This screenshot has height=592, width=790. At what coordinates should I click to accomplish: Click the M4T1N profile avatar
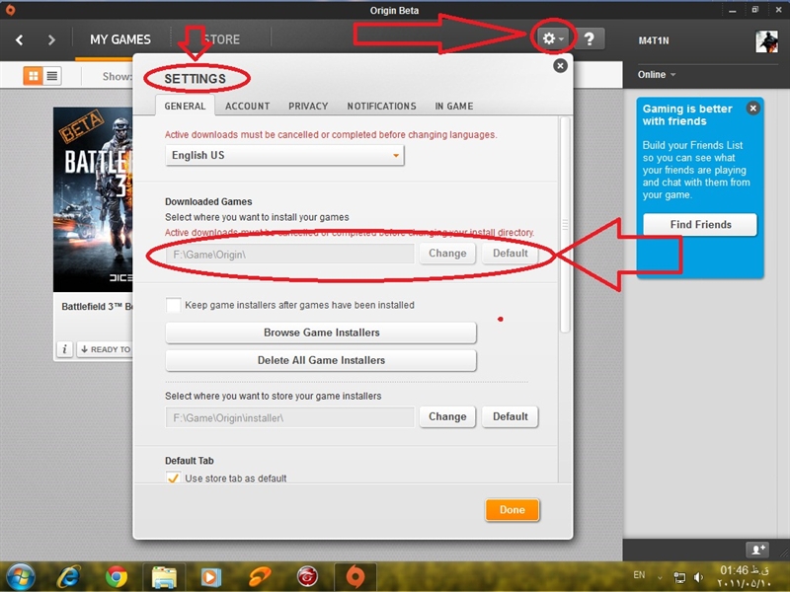point(767,40)
